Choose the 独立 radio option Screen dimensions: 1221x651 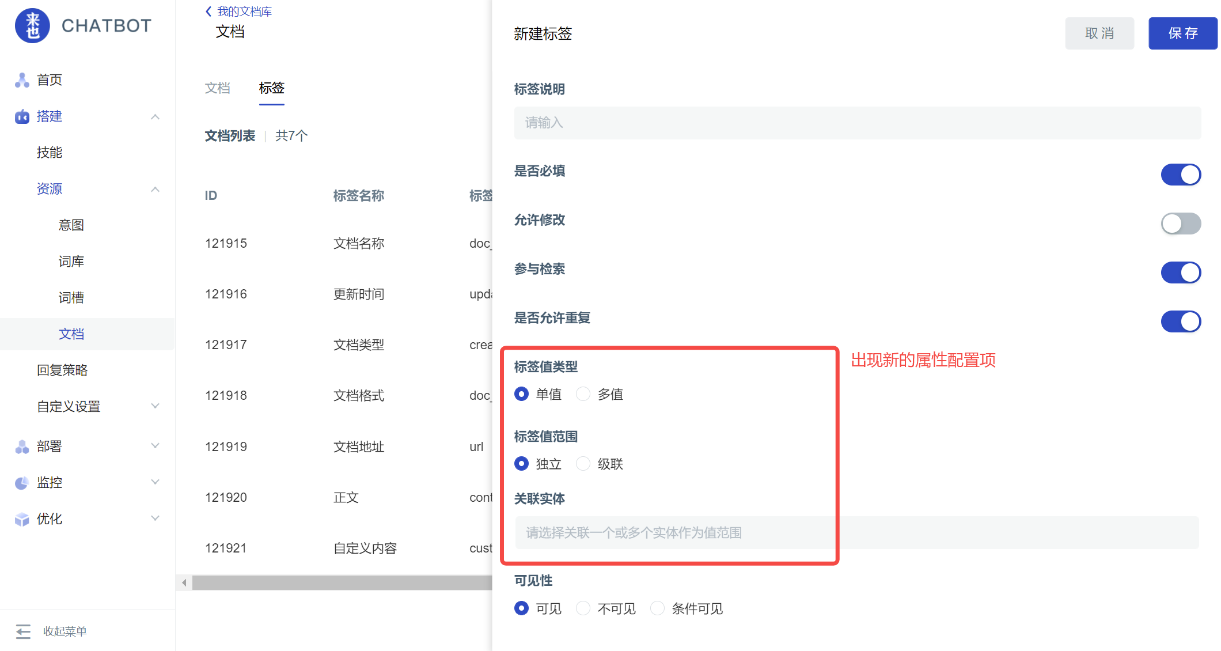click(x=521, y=464)
